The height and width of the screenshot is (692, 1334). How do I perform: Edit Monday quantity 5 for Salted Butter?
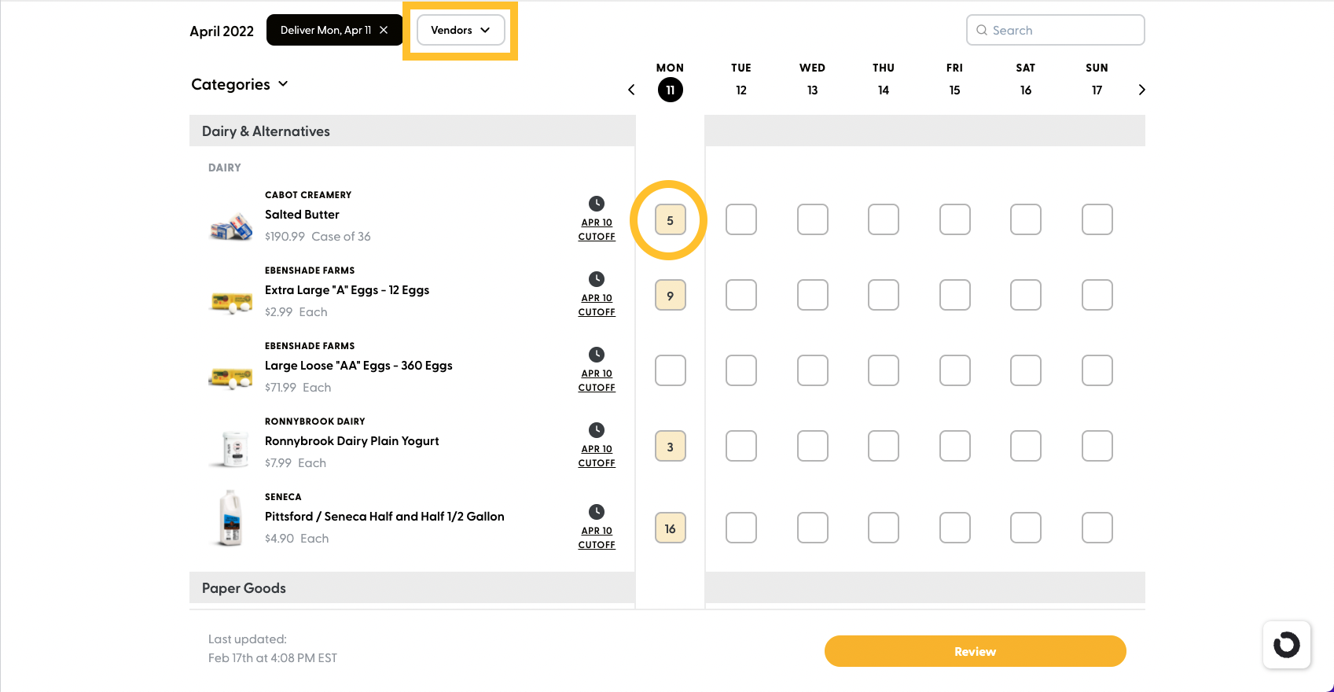[x=671, y=220]
